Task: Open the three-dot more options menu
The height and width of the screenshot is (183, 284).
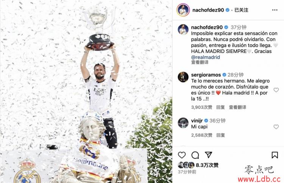Action: [275, 10]
